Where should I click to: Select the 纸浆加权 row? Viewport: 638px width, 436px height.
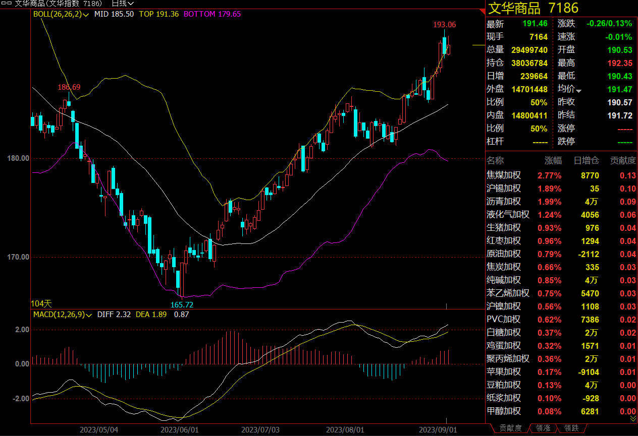click(x=561, y=398)
